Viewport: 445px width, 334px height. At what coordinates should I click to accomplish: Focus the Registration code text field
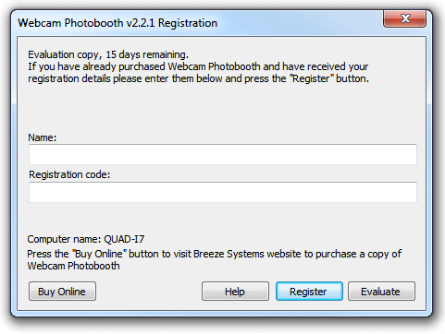223,192
